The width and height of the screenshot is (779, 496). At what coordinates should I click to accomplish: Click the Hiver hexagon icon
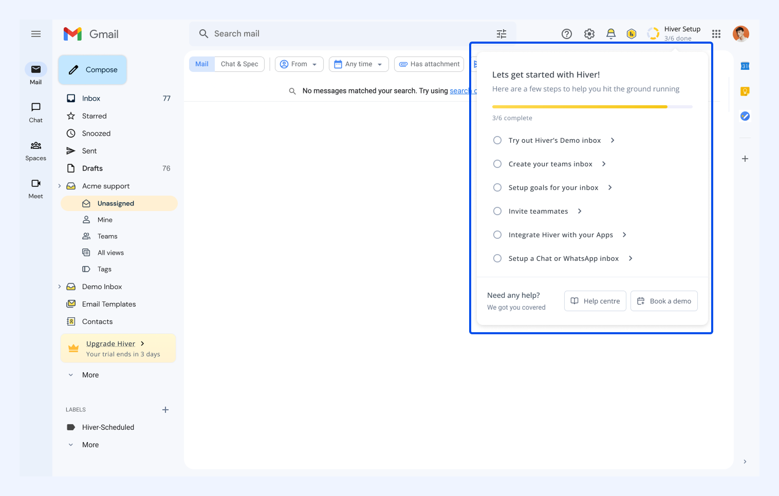click(632, 34)
